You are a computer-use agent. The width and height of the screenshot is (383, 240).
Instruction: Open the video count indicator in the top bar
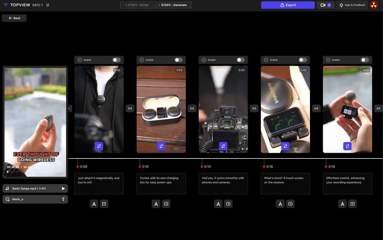point(326,4)
